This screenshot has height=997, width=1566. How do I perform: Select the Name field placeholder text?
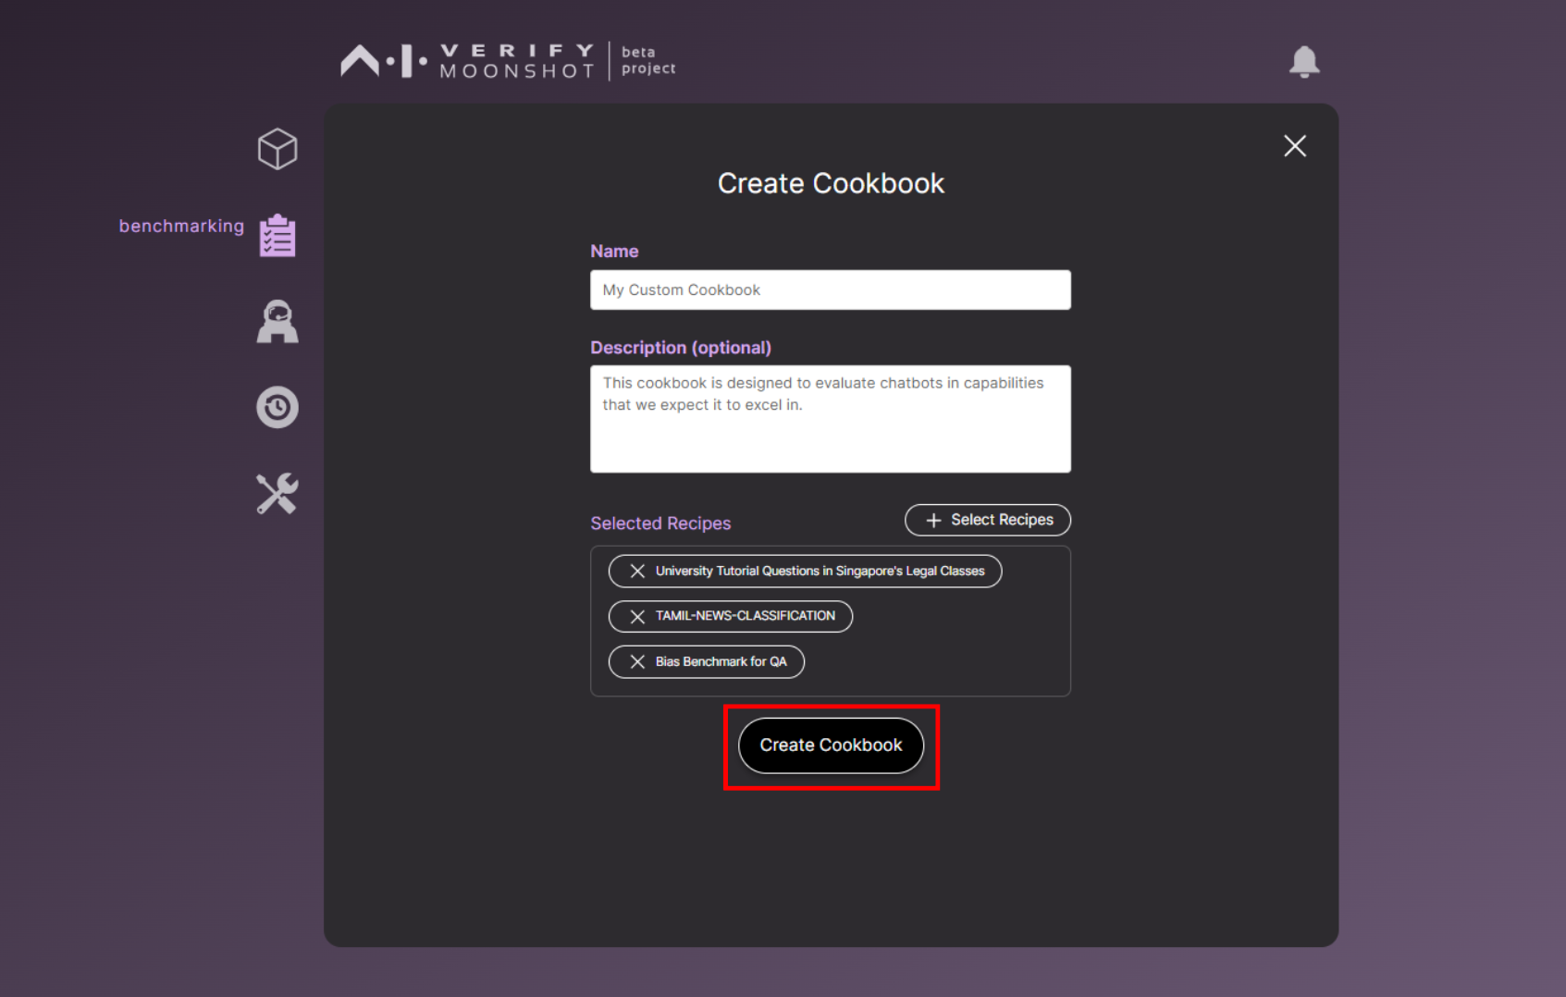pyautogui.click(x=681, y=289)
